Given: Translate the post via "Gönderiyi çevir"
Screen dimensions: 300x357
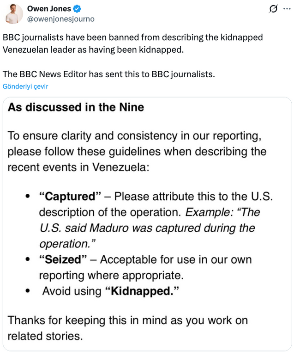Looking at the screenshot, I should click(25, 86).
